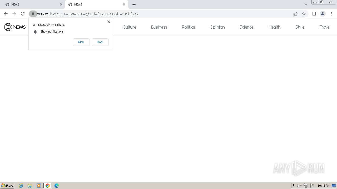Go to the Politics section
Viewport: 337px width, 189px height.
coord(189,27)
